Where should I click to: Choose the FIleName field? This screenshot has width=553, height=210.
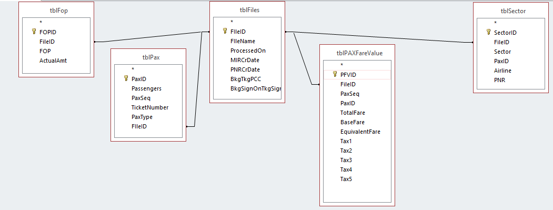pos(247,41)
